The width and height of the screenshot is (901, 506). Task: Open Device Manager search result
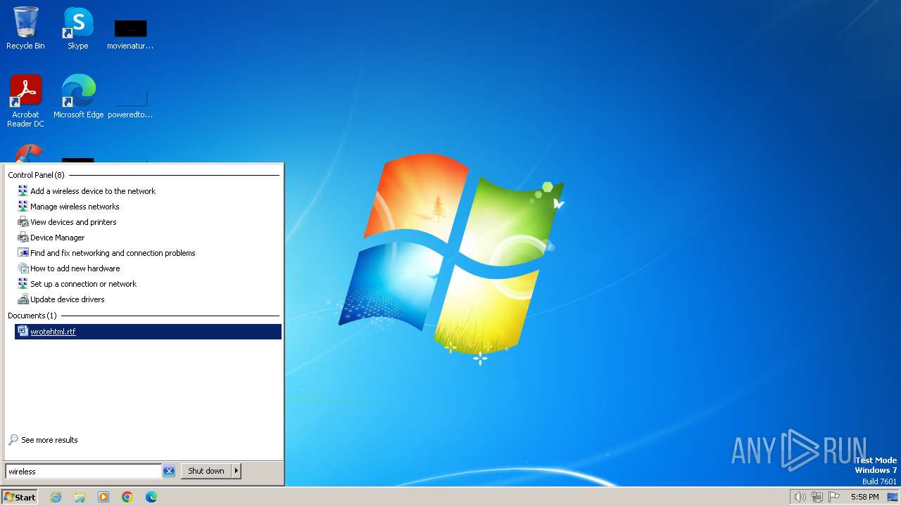coord(149,238)
